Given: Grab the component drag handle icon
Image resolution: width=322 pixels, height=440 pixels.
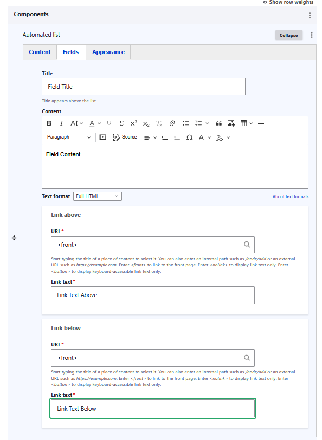Looking at the screenshot, I should pyautogui.click(x=14, y=238).
